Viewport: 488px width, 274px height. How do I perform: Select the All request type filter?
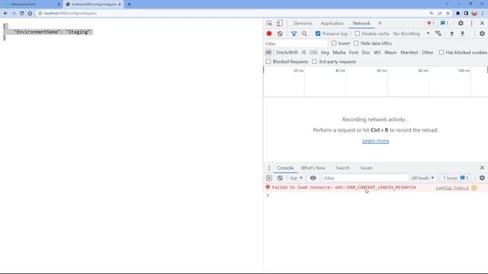pyautogui.click(x=268, y=53)
